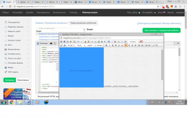Screen dimensions: 190x117
Task: Open the Размер size dropdown
Action: (100, 45)
